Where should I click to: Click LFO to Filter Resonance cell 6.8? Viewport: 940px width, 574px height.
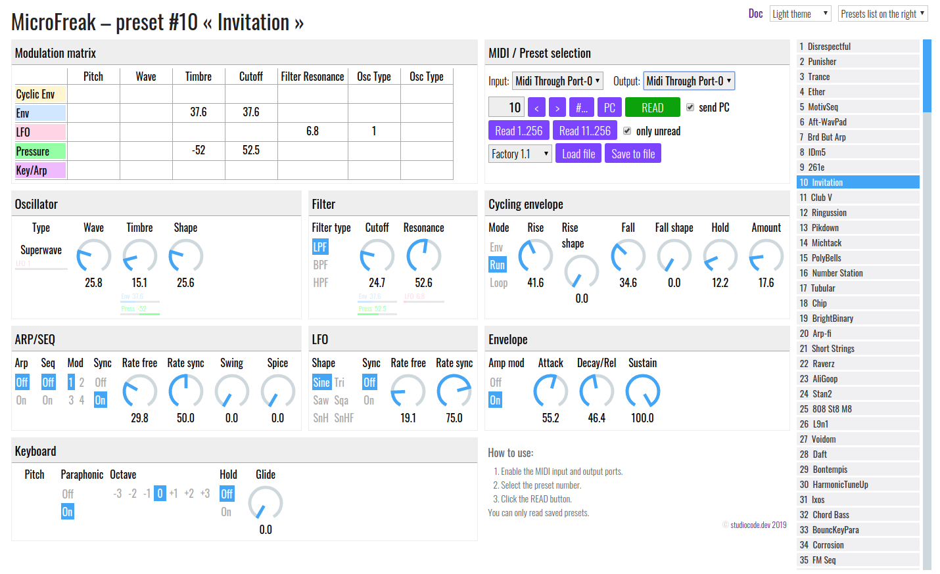(x=312, y=131)
